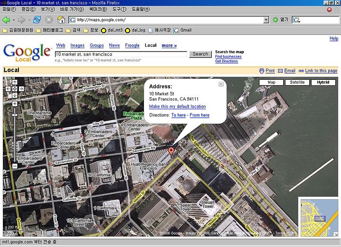Go to the Froogle link
This screenshot has height=247, width=341.
point(132,45)
